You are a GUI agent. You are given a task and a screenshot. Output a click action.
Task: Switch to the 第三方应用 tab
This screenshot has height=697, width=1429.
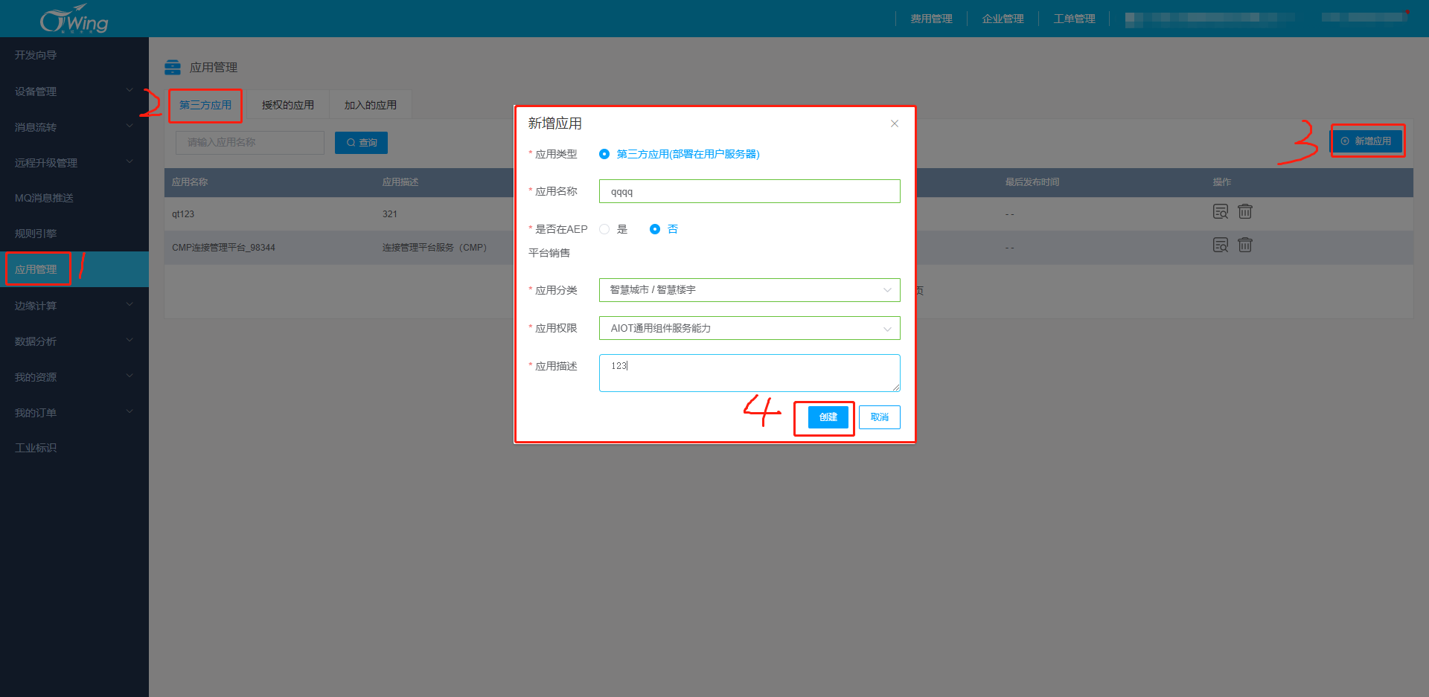click(205, 105)
